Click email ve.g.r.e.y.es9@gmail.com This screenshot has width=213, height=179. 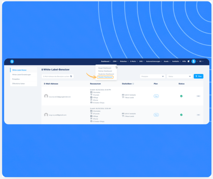[58, 115]
